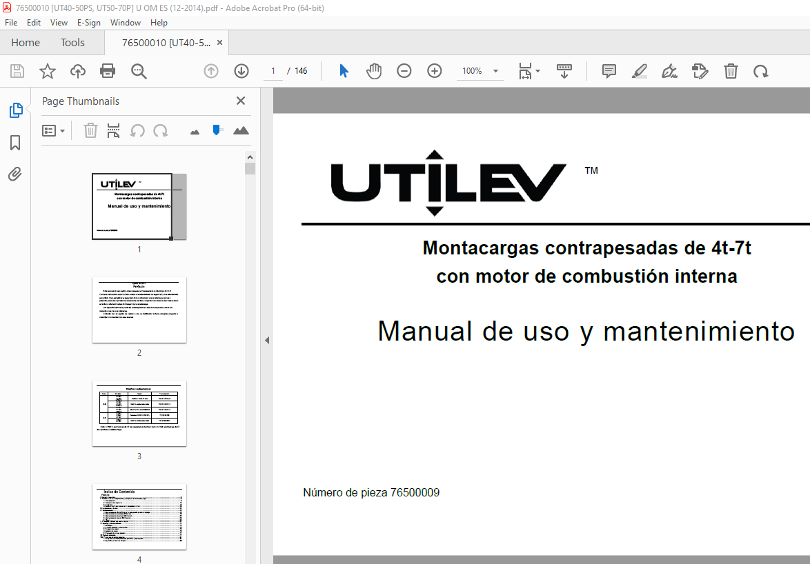Add document to starred favorites
Image resolution: width=810 pixels, height=564 pixels.
pyautogui.click(x=48, y=71)
